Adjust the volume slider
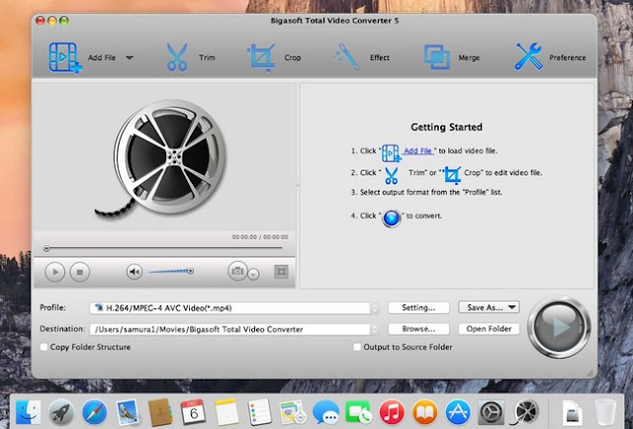 pyautogui.click(x=171, y=271)
